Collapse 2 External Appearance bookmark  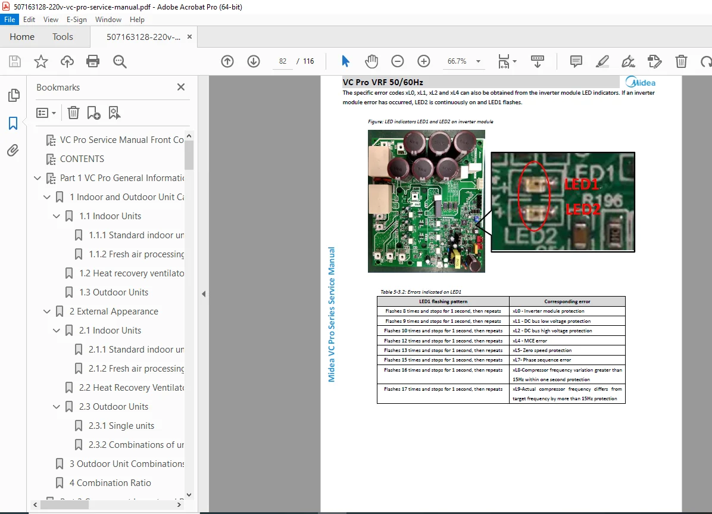point(47,311)
